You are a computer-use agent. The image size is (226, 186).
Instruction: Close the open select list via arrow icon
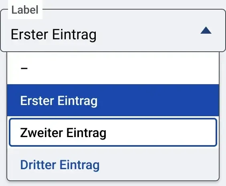pos(206,30)
